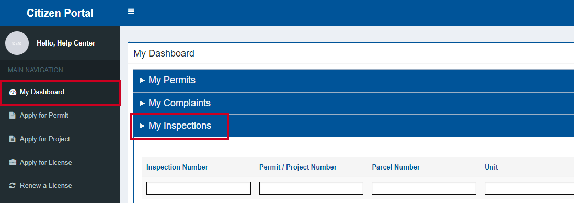Sort by Inspection Number column header
574x203 pixels.
click(x=177, y=167)
